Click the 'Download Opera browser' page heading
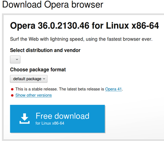The width and height of the screenshot is (164, 141). point(53,4)
